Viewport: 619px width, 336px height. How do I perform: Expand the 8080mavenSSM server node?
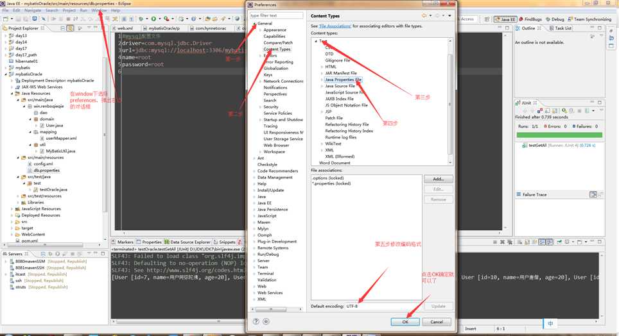point(6,262)
